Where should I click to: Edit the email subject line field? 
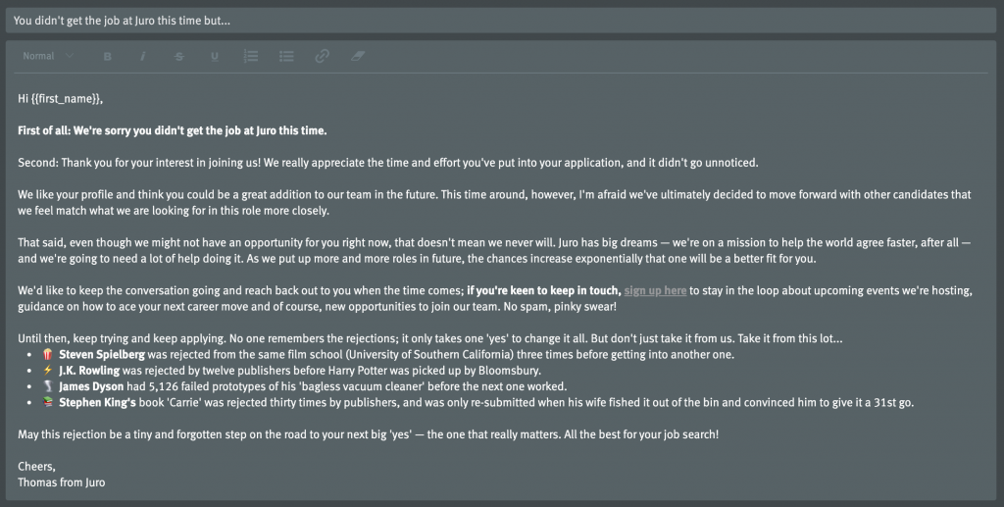tap(501, 21)
